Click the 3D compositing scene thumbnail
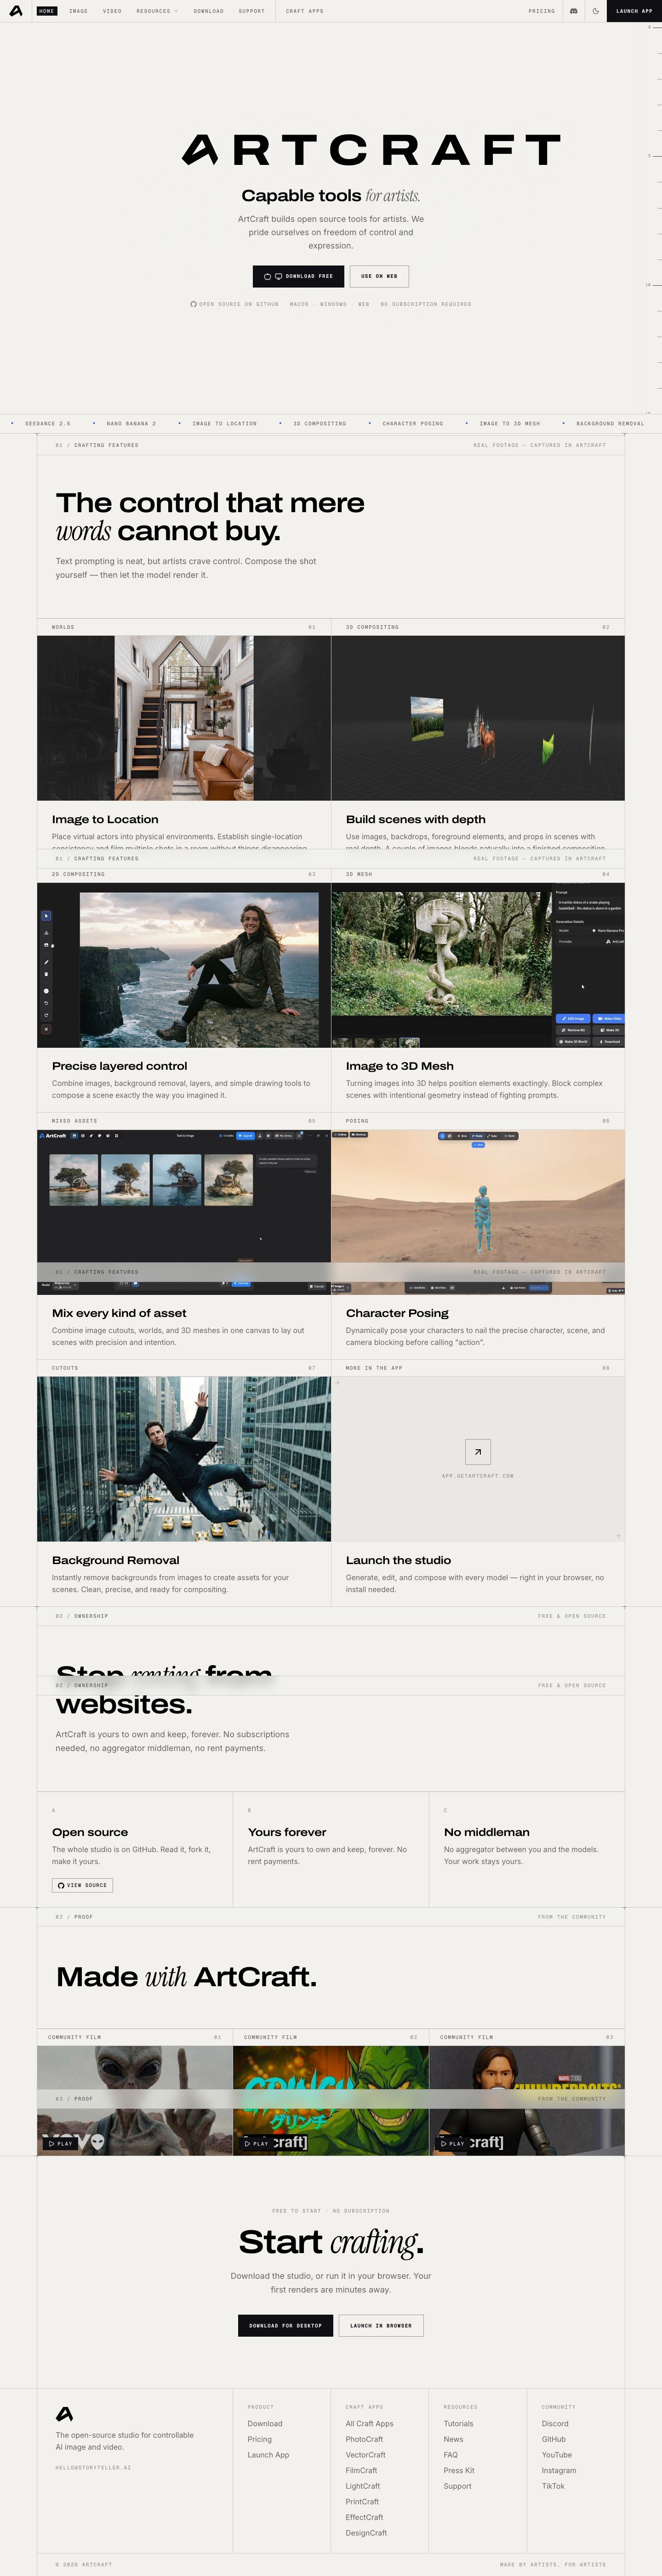 coord(478,718)
